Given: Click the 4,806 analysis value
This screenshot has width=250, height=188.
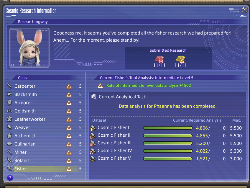Looking at the screenshot, I should click(x=202, y=128).
